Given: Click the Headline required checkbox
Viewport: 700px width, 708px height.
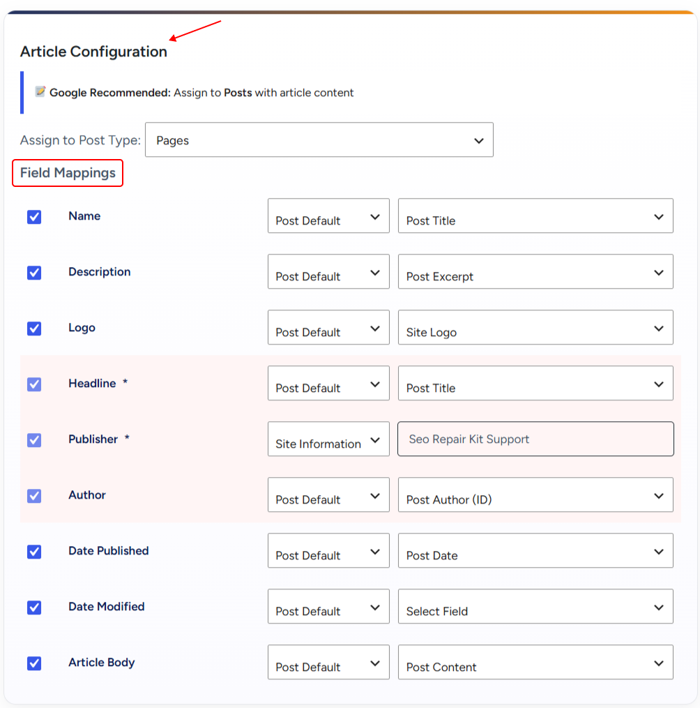Looking at the screenshot, I should (x=34, y=384).
